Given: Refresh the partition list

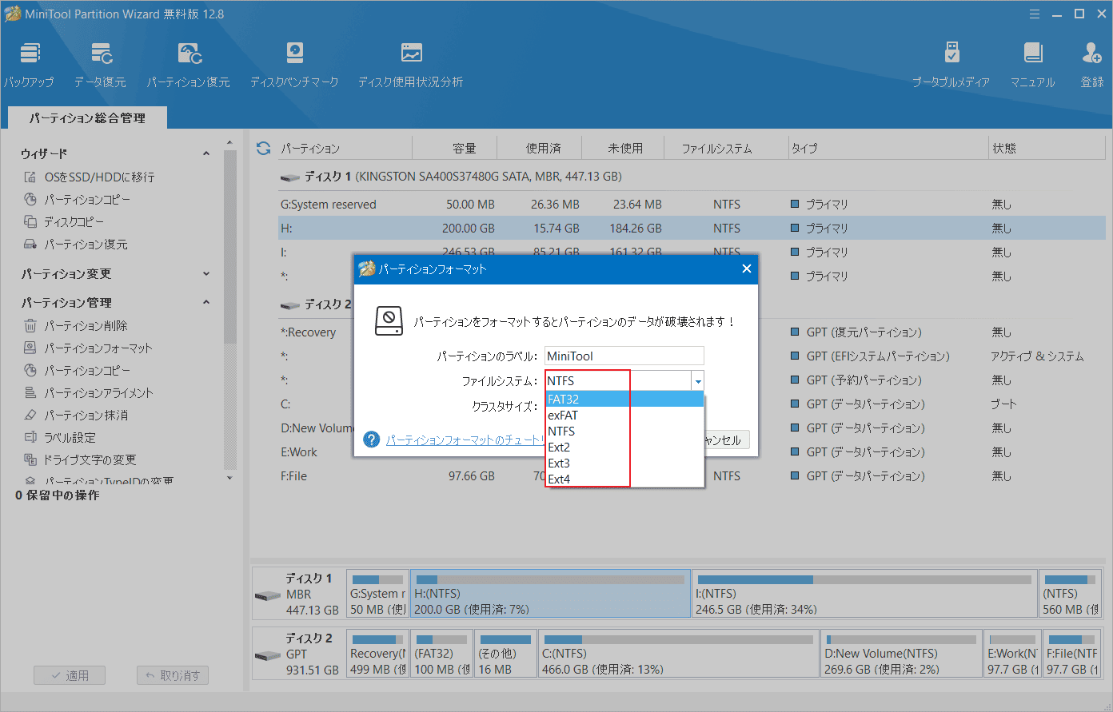Looking at the screenshot, I should click(x=263, y=148).
